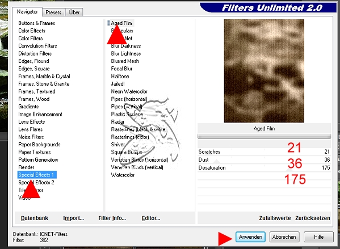Select Image Enhancement category

(40, 114)
